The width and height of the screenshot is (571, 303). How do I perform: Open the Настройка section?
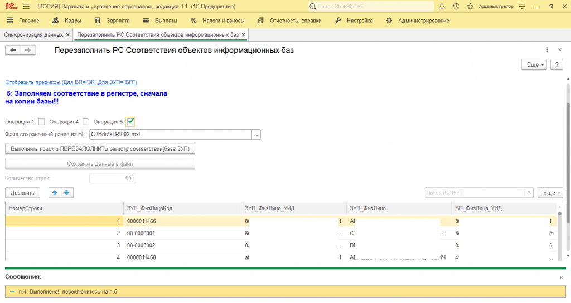point(360,21)
